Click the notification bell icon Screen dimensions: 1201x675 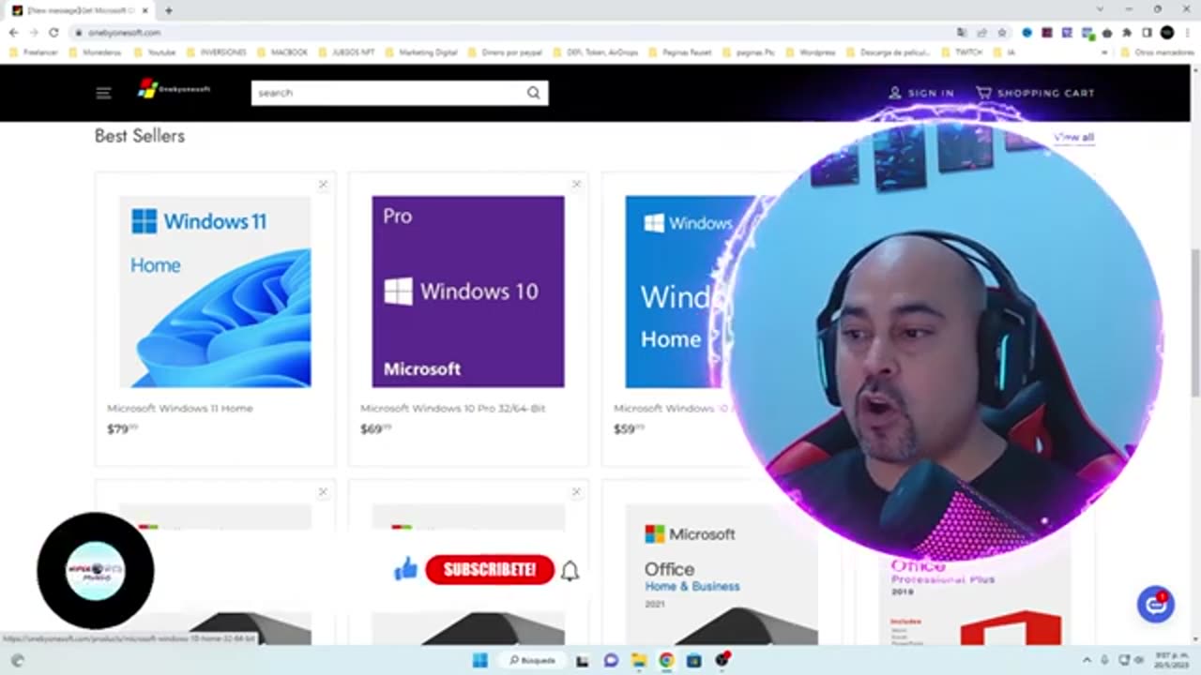click(x=570, y=570)
